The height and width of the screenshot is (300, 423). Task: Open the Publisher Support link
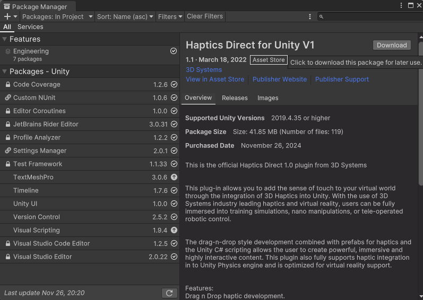[x=342, y=80]
